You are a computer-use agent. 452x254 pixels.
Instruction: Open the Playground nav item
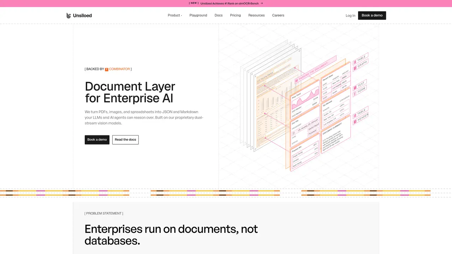click(198, 16)
